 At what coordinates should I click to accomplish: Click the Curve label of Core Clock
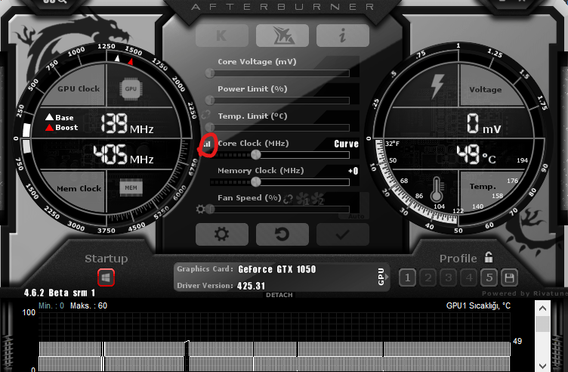(x=346, y=144)
